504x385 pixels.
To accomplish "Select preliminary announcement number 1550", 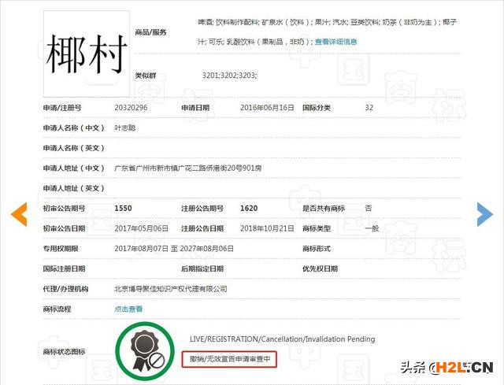I will [123, 209].
